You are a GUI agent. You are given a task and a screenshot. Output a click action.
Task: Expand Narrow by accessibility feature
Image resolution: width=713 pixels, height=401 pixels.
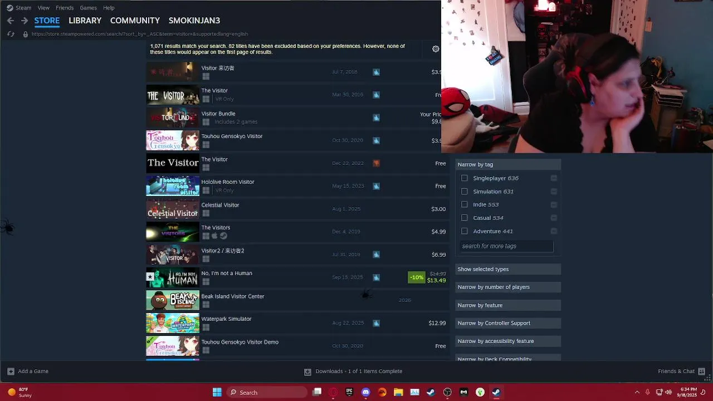click(x=508, y=341)
